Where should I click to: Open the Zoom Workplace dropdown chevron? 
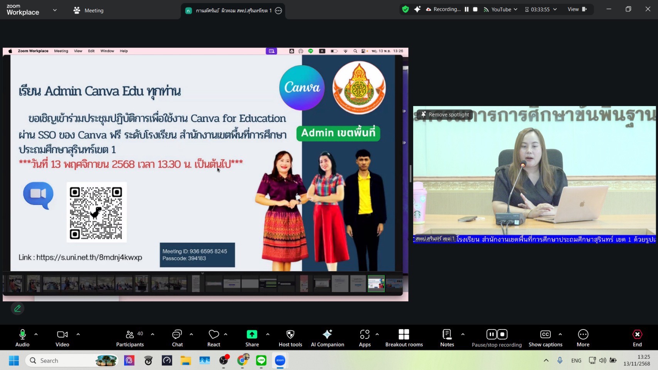55,10
